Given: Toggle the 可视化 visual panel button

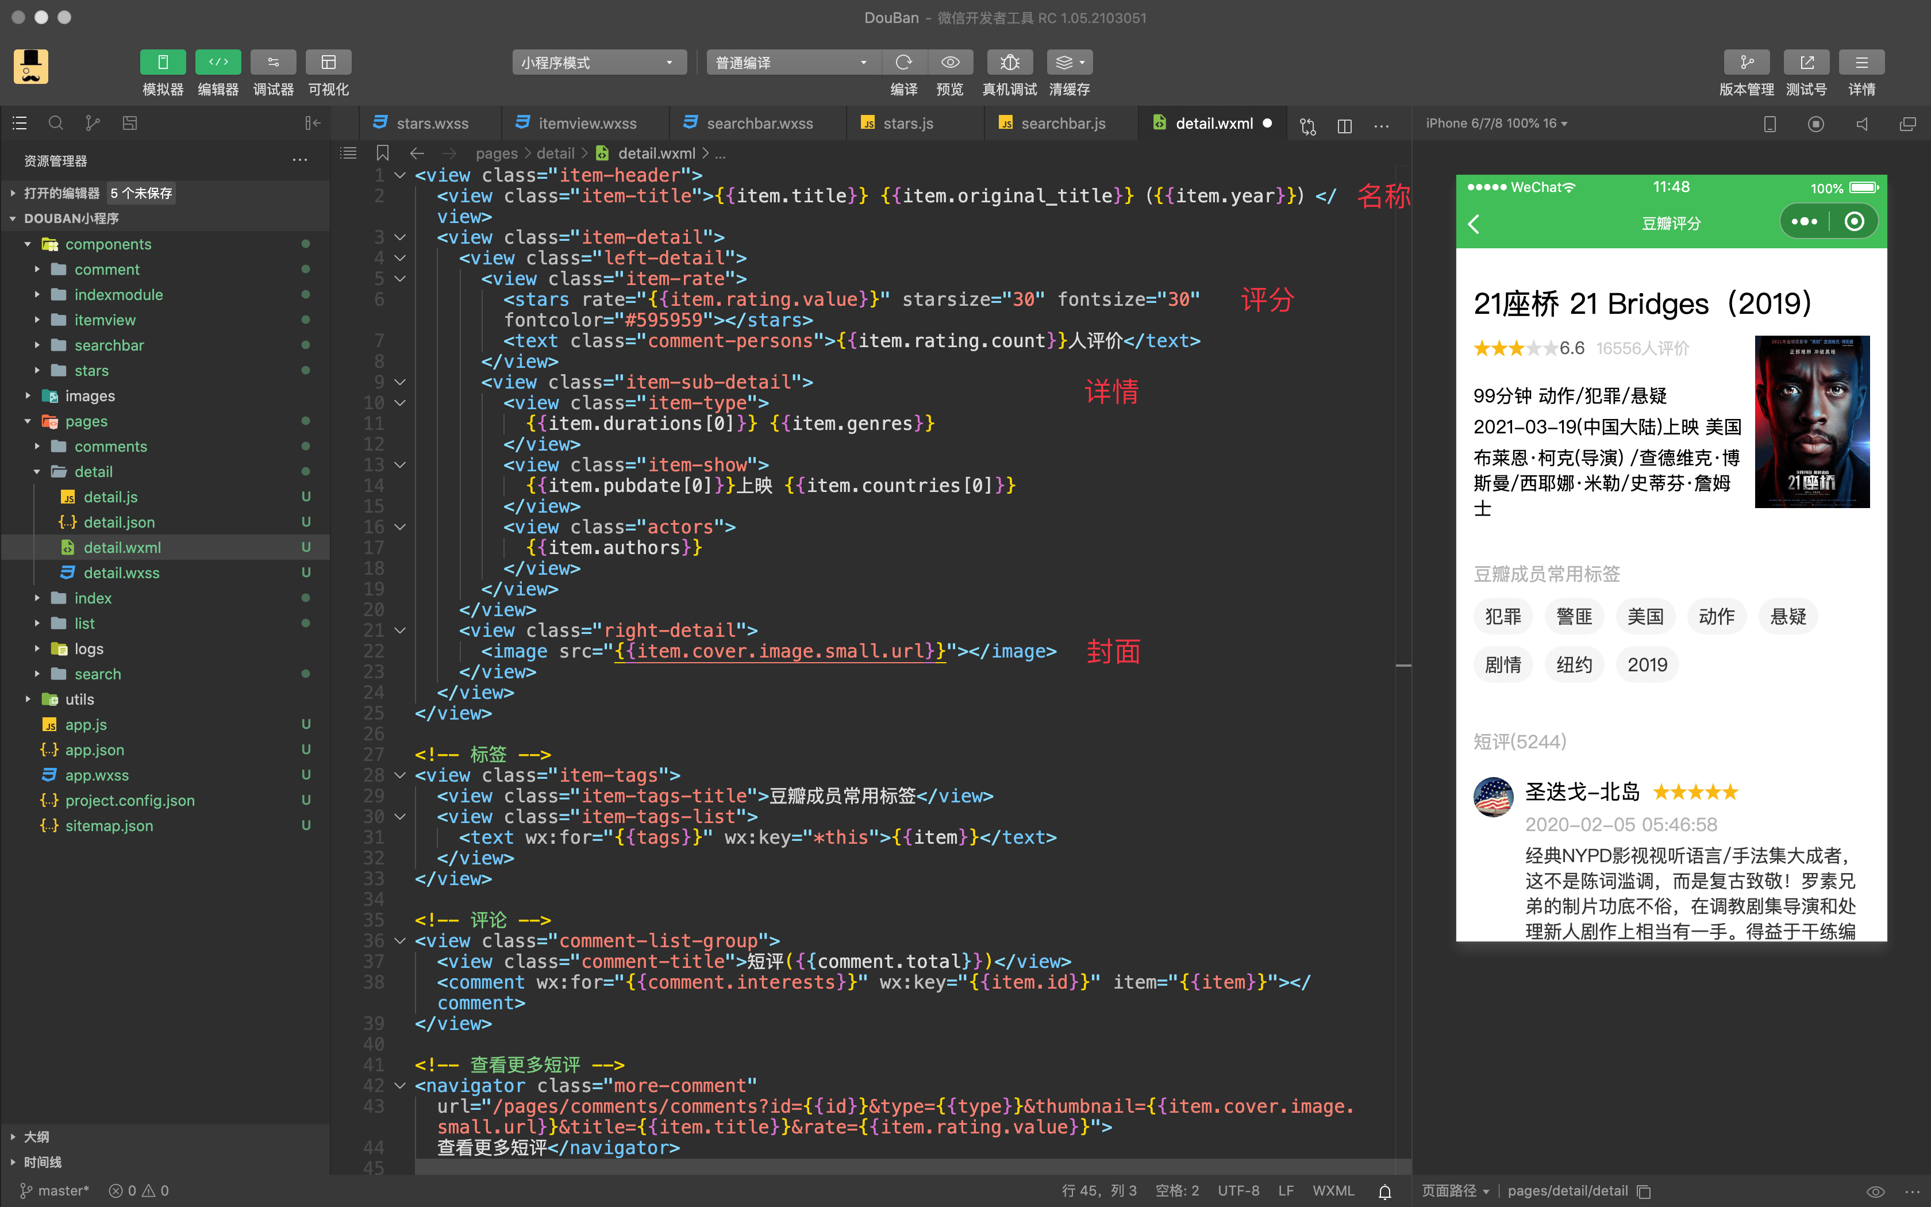Looking at the screenshot, I should click(329, 62).
